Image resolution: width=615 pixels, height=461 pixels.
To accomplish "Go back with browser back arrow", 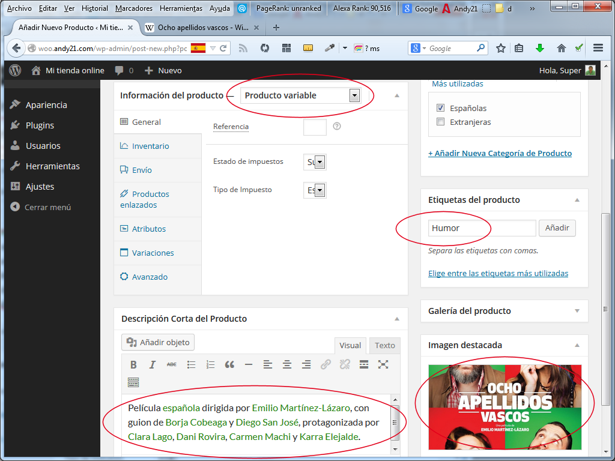I will [16, 48].
